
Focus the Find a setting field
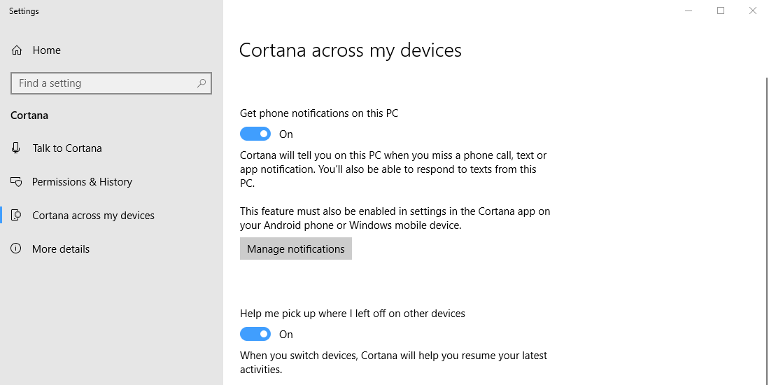pos(111,83)
